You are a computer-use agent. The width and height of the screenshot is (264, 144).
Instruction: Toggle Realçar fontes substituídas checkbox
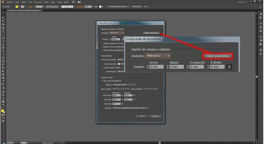pos(102,47)
